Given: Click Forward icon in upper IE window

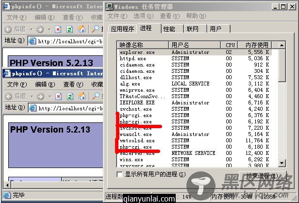Looking at the screenshot, I should [x=40, y=29].
